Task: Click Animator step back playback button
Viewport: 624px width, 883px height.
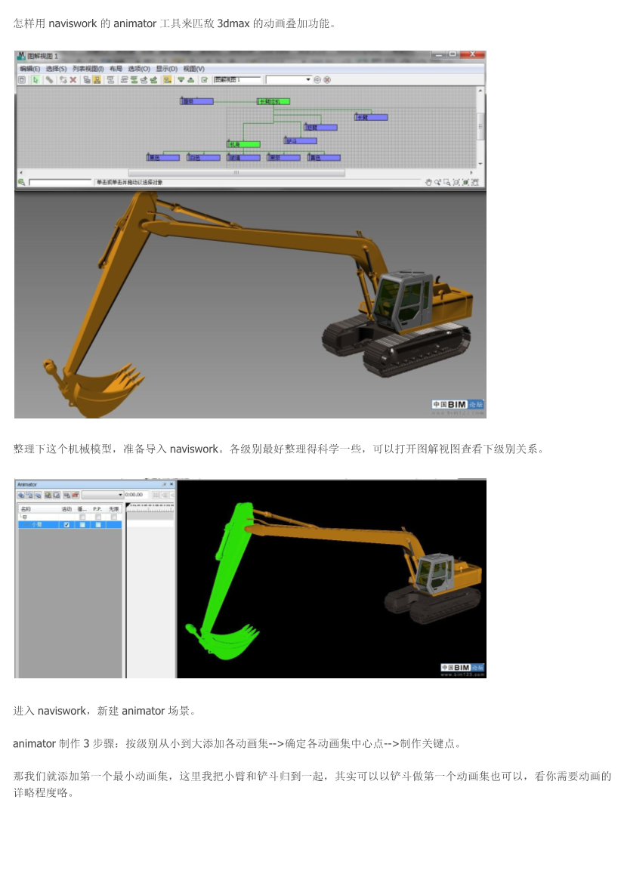Action: pyautogui.click(x=165, y=495)
